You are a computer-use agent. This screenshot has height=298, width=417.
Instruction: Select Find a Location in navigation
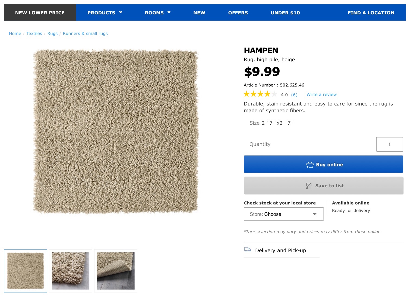tap(371, 13)
